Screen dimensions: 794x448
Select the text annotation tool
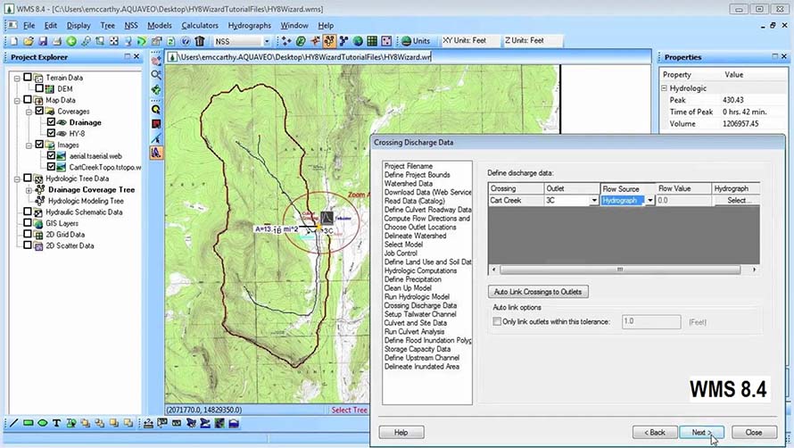point(57,423)
